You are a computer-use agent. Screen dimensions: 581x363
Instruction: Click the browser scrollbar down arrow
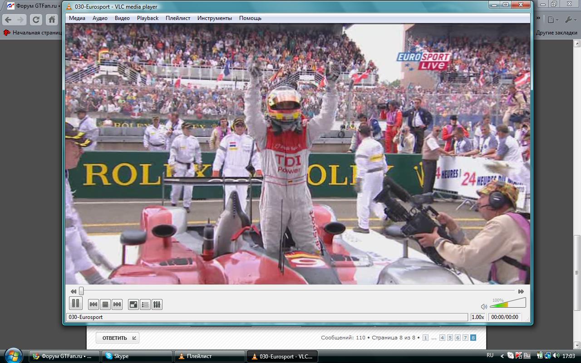(x=577, y=344)
